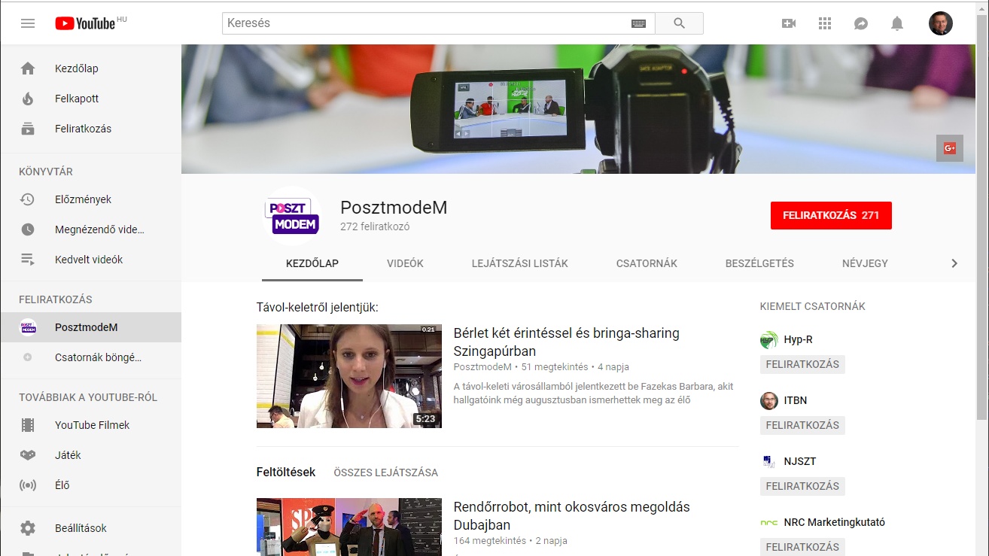Viewport: 989px width, 556px height.
Task: Click the PosztmodeM channel title heading
Action: click(394, 208)
